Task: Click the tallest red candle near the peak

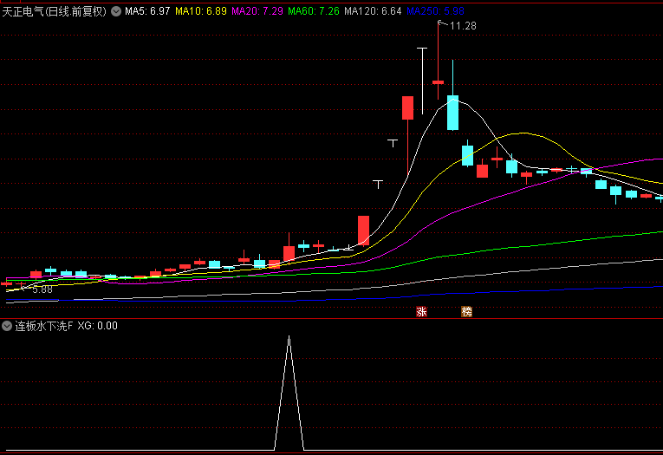Action: point(406,108)
